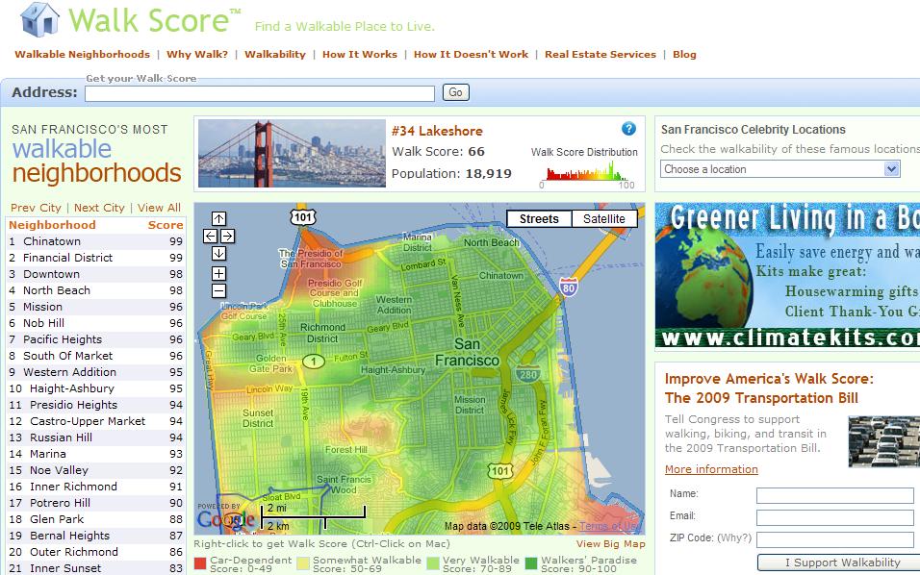Viewport: 920px width, 575px height.
Task: Pan the map down with the arrow button
Action: pos(218,253)
